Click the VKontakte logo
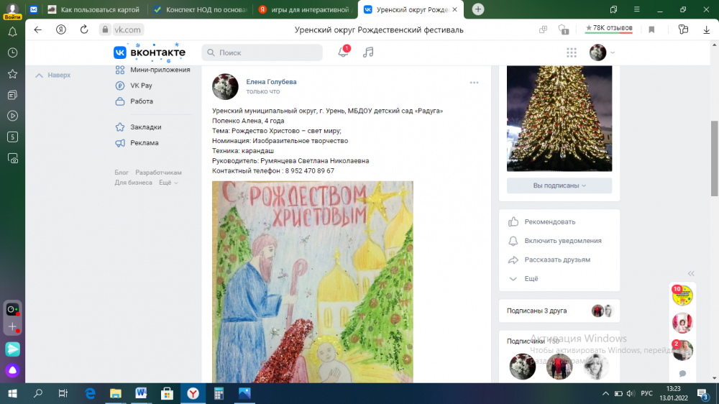Image resolution: width=719 pixels, height=404 pixels. [x=150, y=52]
